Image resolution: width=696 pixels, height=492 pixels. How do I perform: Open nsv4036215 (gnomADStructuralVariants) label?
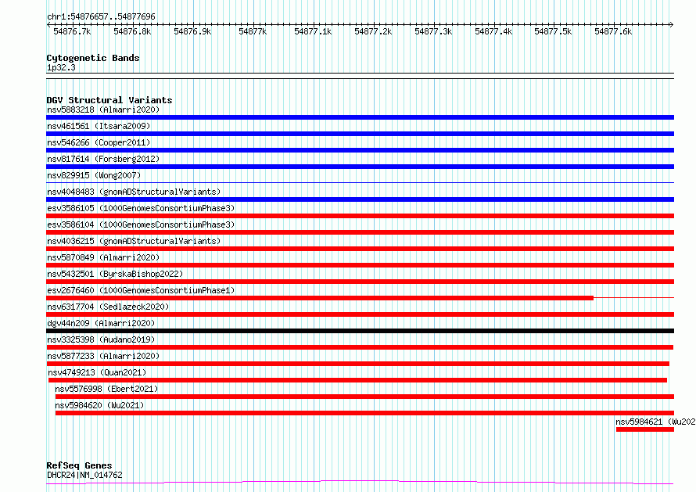134,241
